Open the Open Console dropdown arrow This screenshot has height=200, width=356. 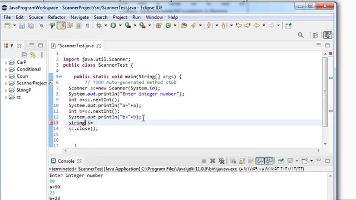(x=311, y=161)
